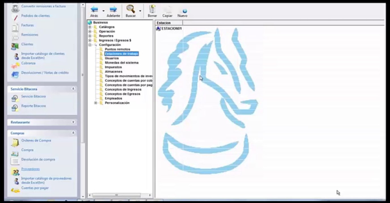Click the Cuentas por pagar coins icon
Image resolution: width=390 pixels, height=203 pixels.
15,190
